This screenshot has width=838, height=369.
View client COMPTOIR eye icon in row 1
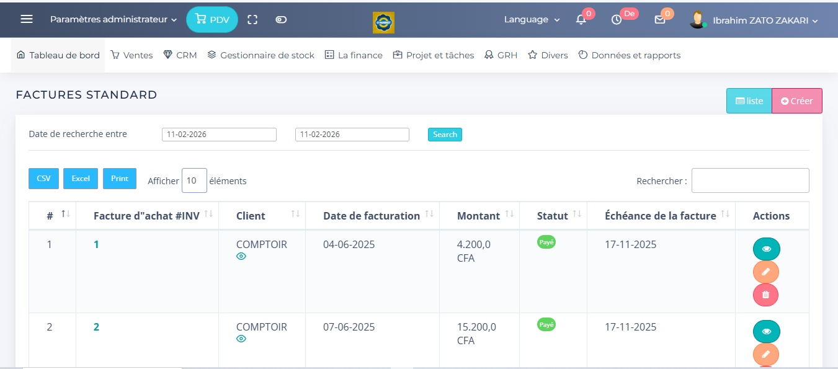tap(241, 256)
